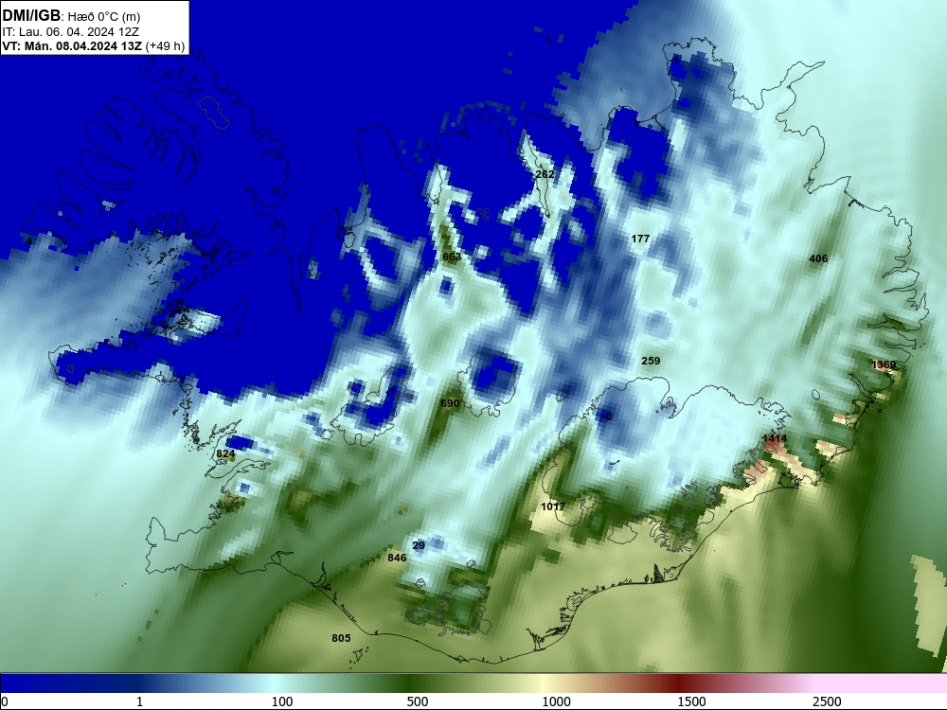Screen dimensions: 947x710
Task: Click the '(+49 h)' forecast offset text
Action: tap(165, 45)
